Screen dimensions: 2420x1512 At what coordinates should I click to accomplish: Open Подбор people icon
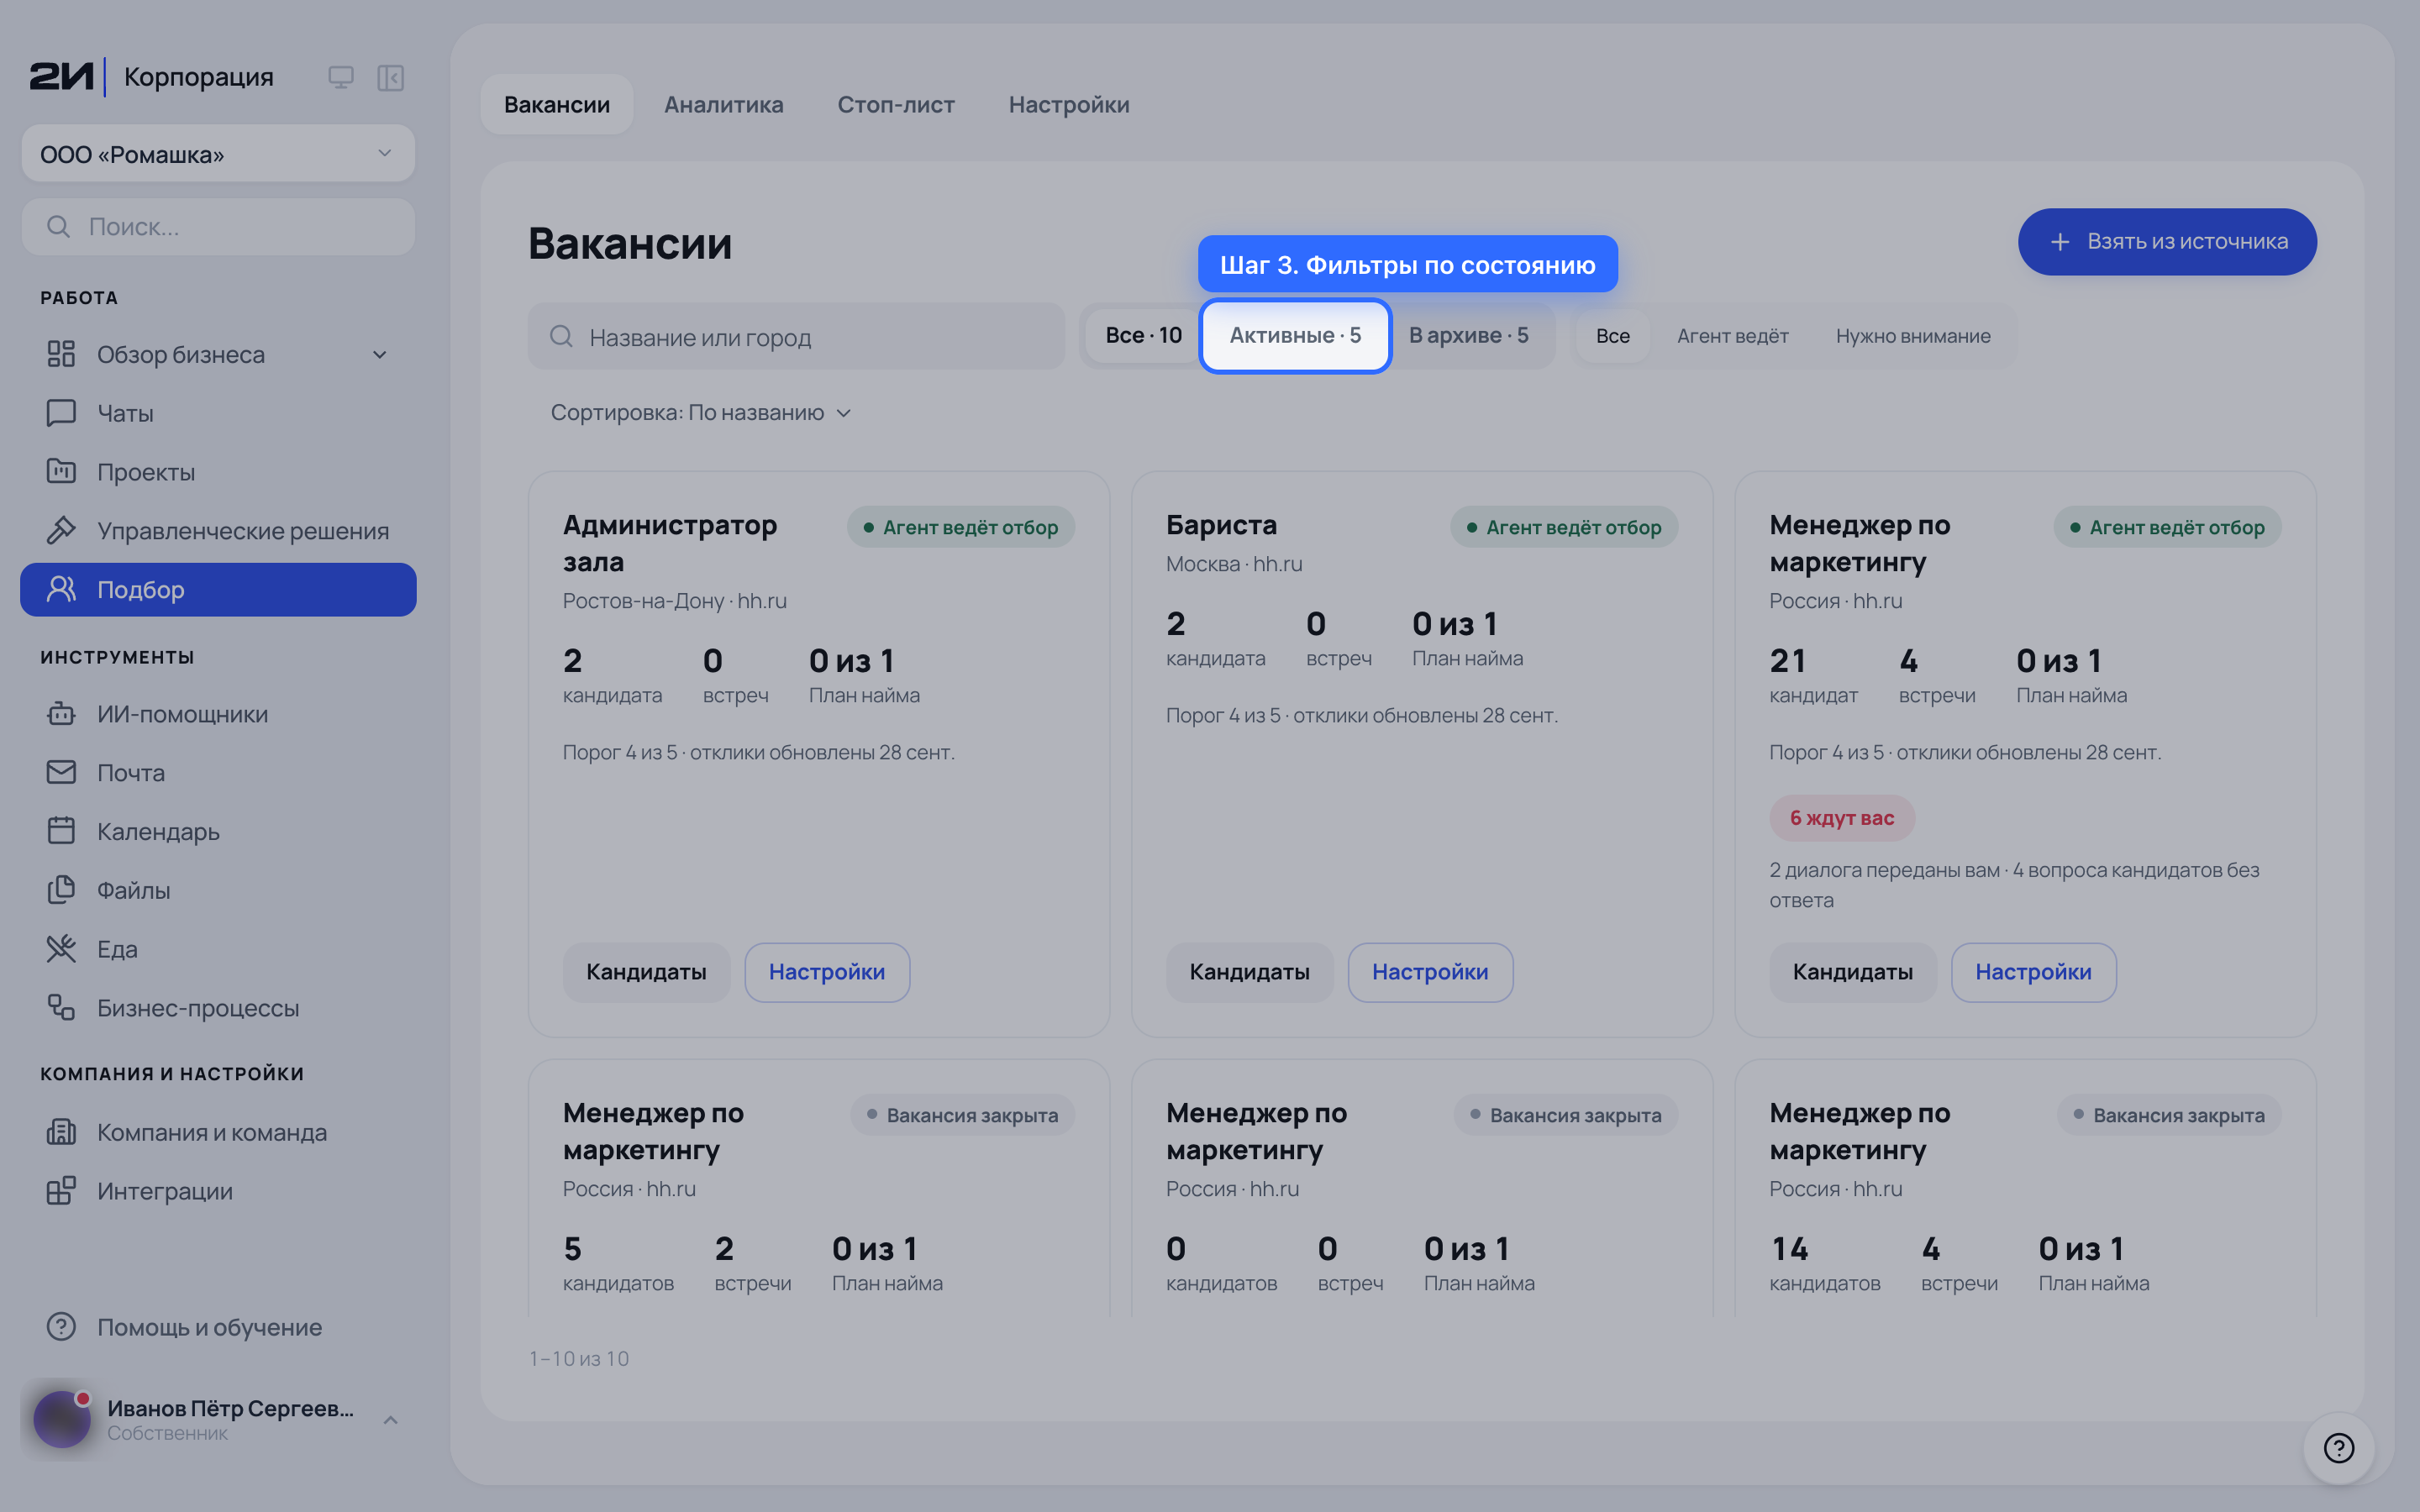pos(61,589)
